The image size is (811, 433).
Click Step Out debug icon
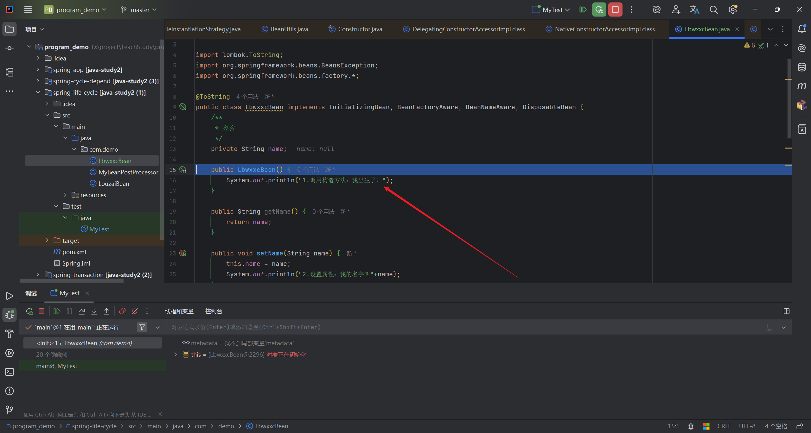(x=106, y=311)
